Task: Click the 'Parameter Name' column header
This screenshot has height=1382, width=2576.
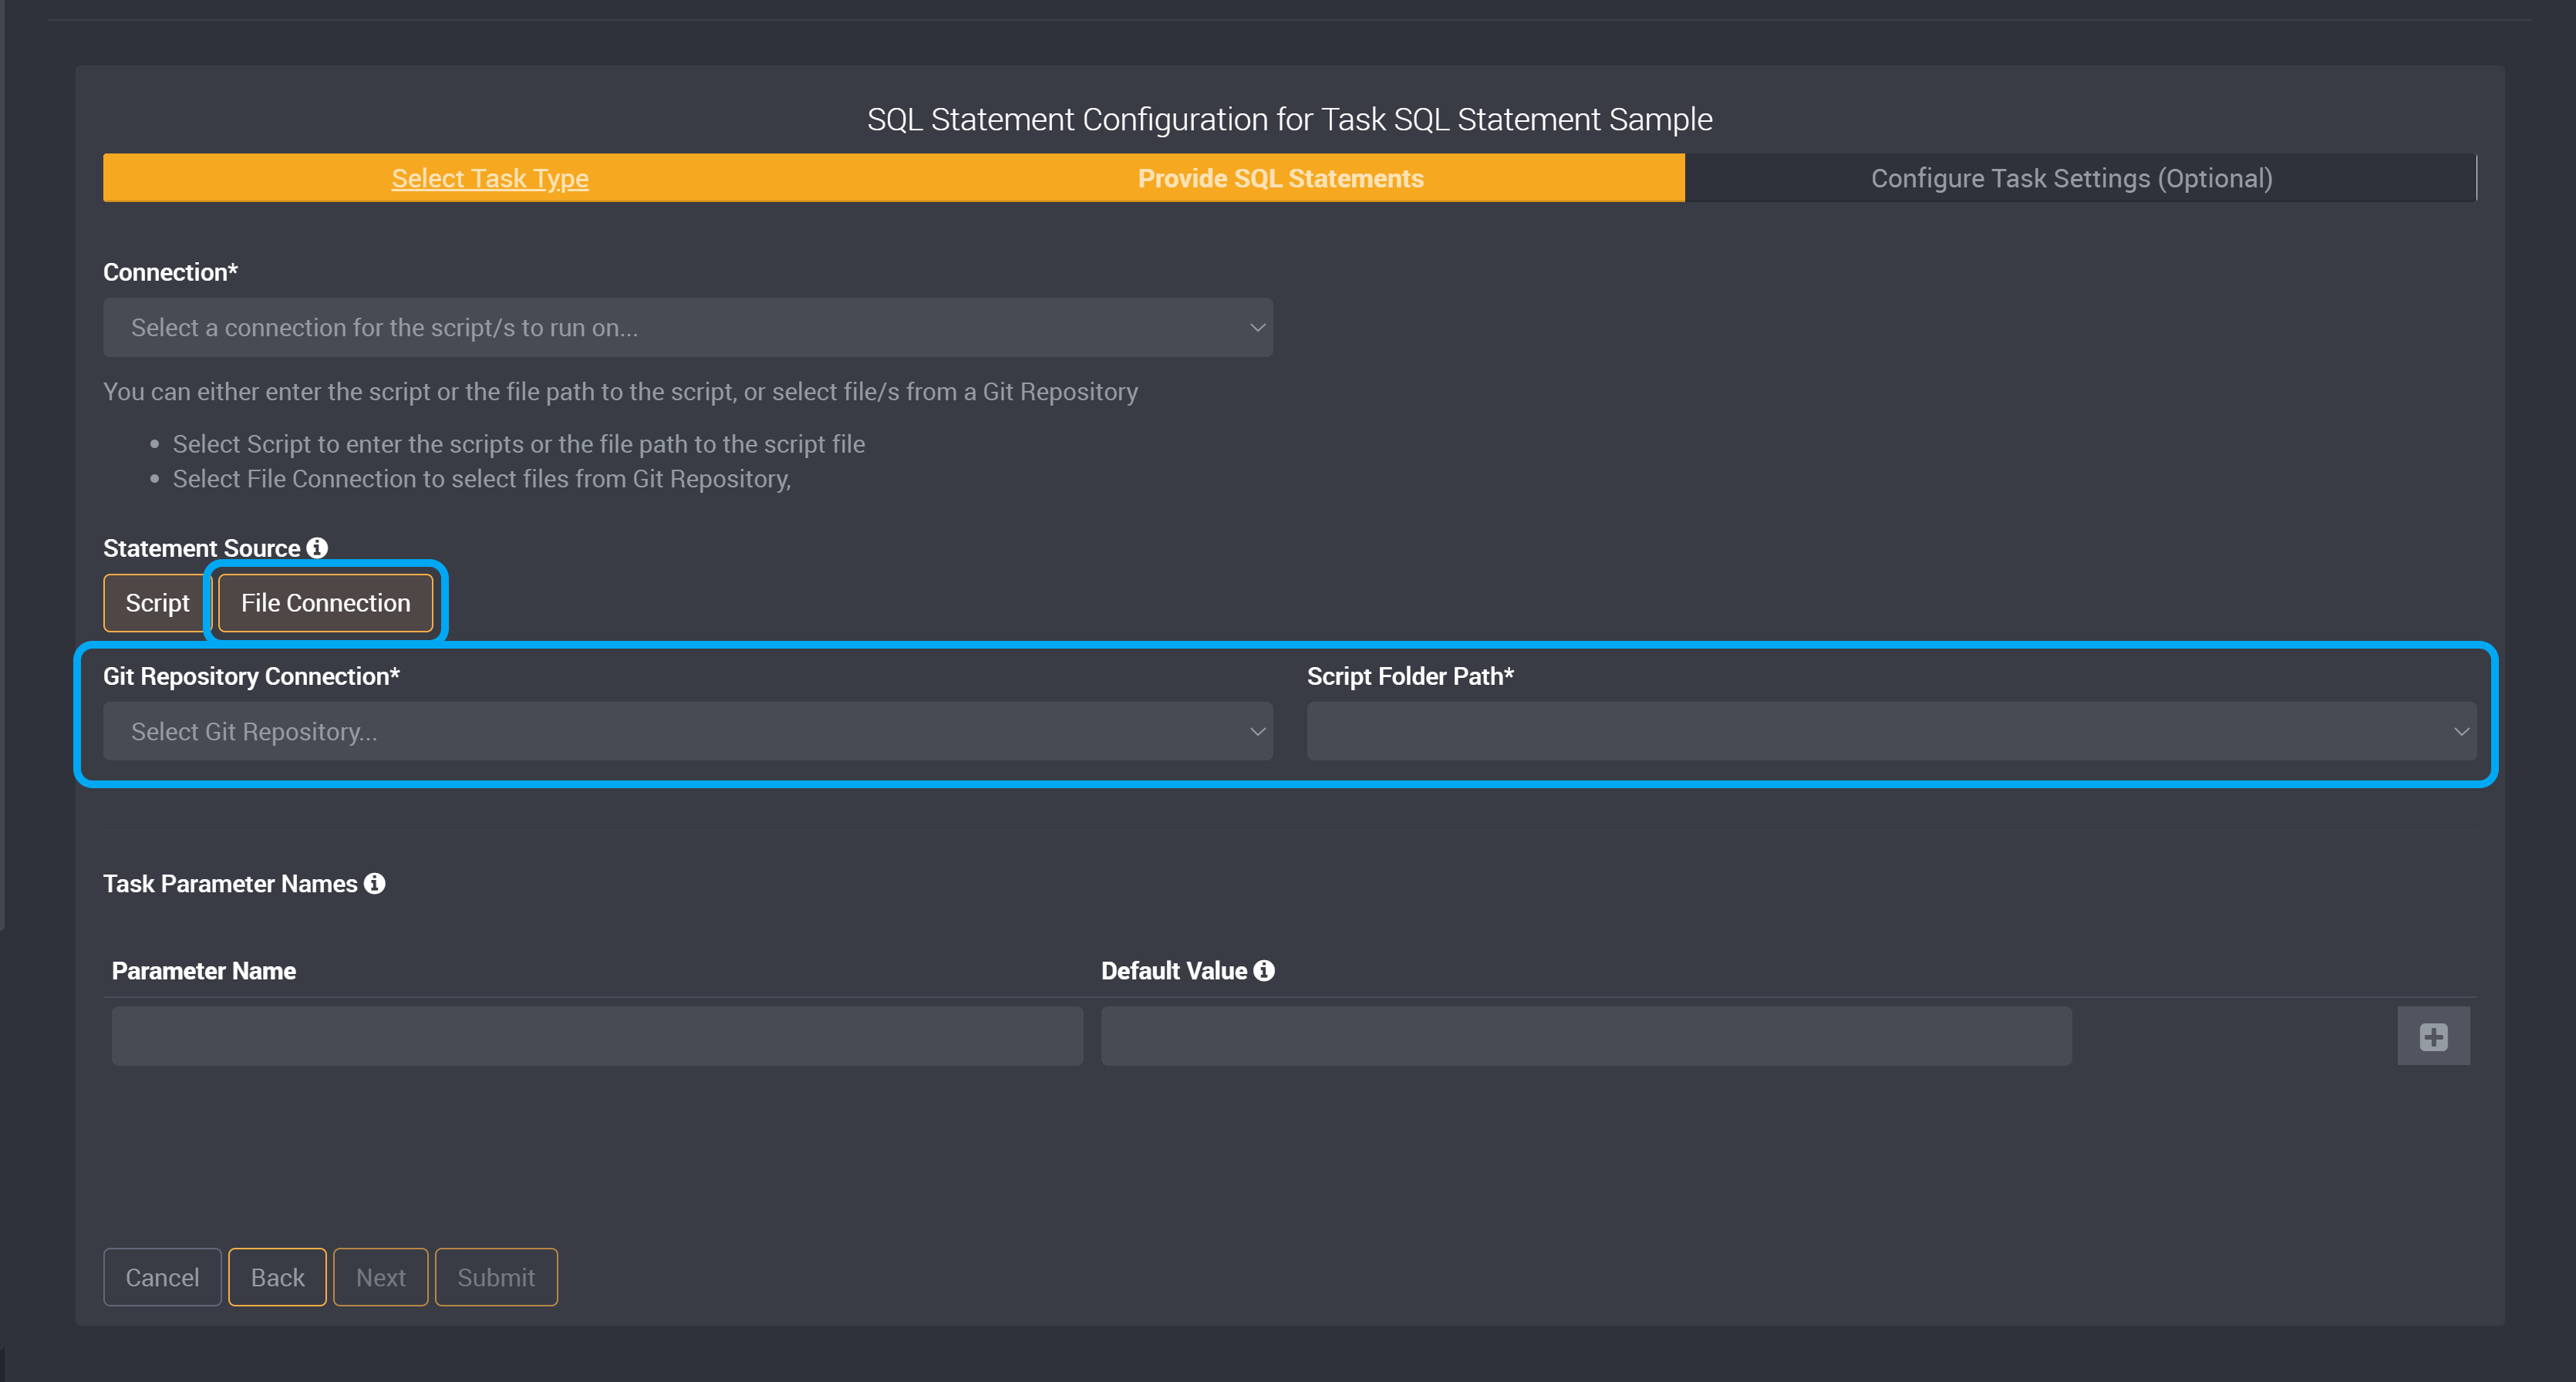Action: tap(203, 971)
